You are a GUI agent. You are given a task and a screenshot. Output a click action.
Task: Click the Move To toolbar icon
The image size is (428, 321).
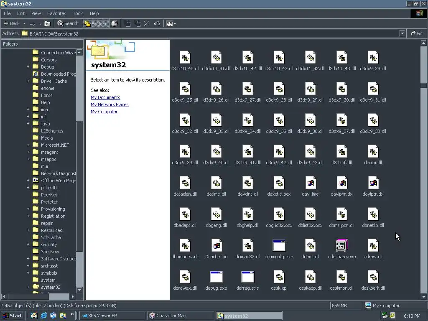click(x=127, y=23)
